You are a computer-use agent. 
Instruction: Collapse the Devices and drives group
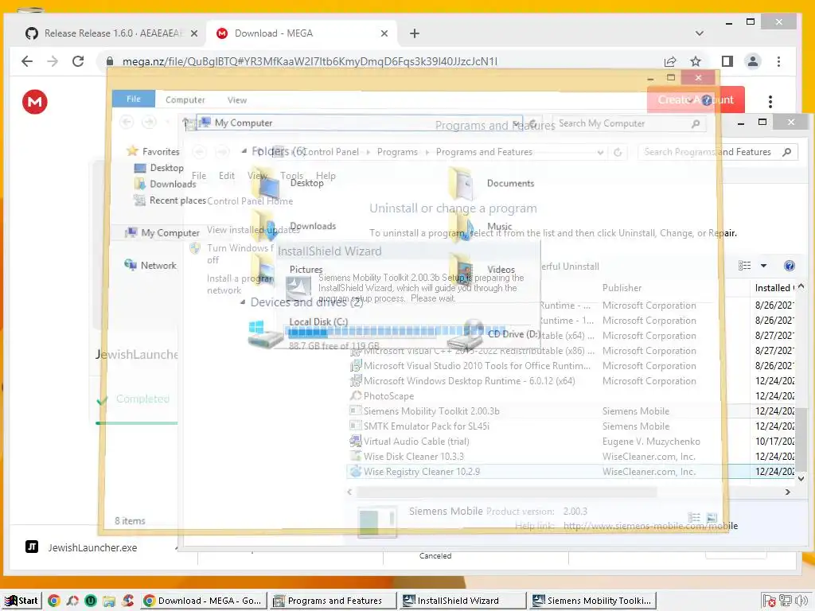(x=243, y=302)
